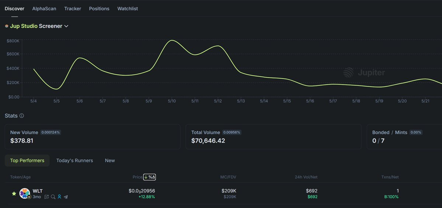442x208 pixels.
Task: Click the Jup Studio launchpad icon
Action: [x=7, y=26]
